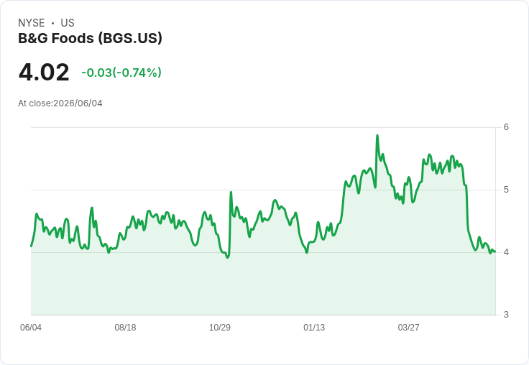This screenshot has height=365, width=529.
Task: Click the 3 y-axis price label
Action: tap(506, 315)
